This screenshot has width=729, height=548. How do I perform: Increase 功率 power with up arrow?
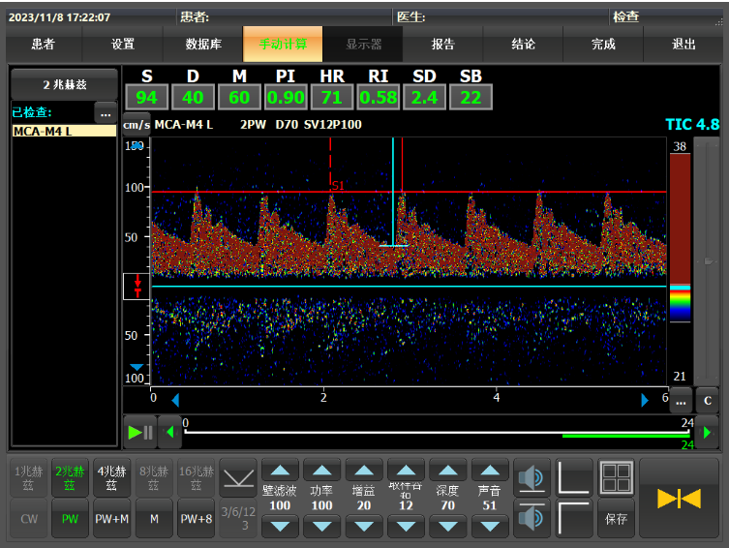click(321, 470)
